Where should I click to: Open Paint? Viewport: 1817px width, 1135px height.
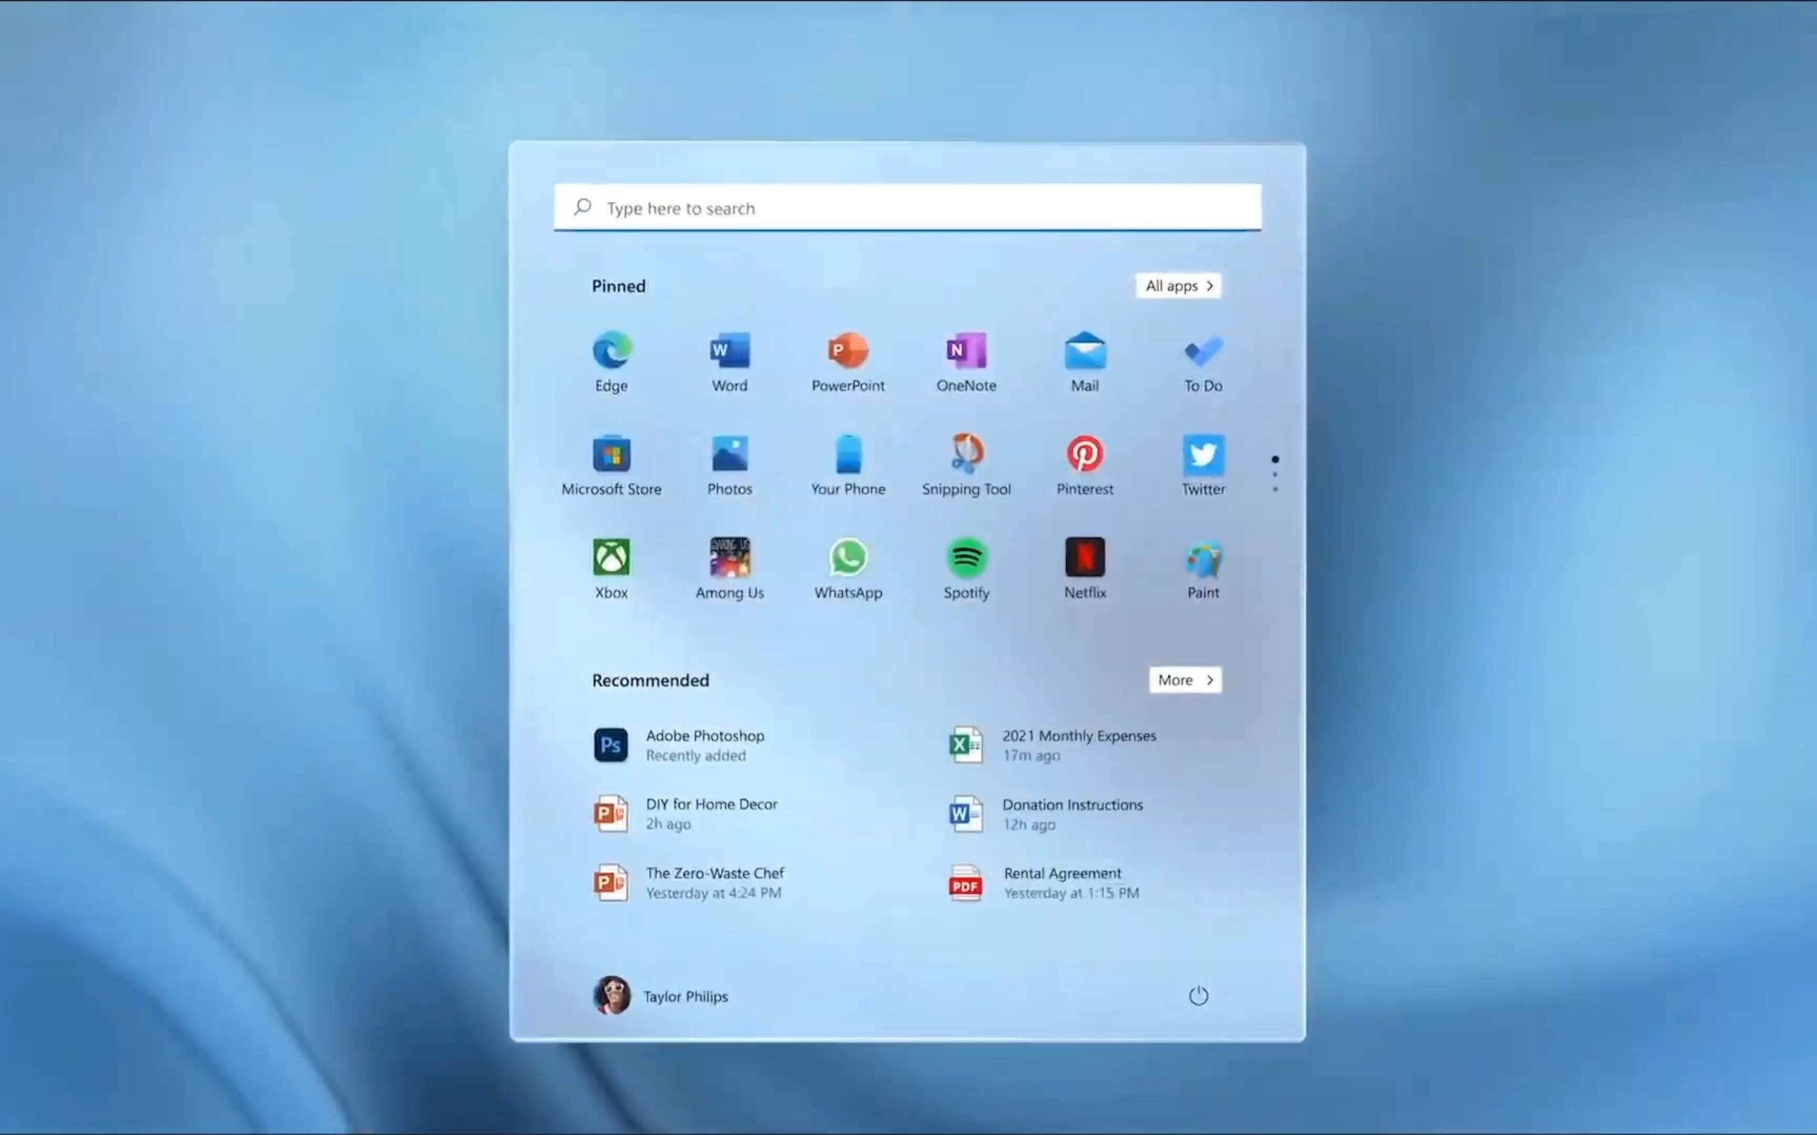1203,567
